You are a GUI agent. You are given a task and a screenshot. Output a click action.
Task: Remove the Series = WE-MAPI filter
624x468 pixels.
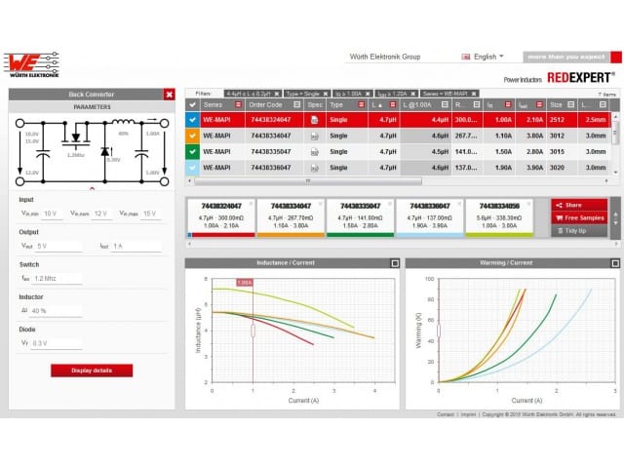tap(474, 94)
